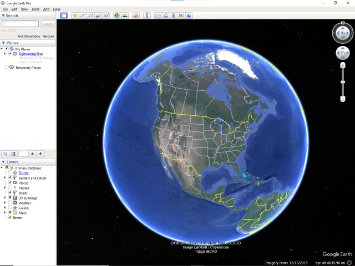Uncheck the Sightseeing Tour checkbox
The image size is (355, 266).
pos(10,54)
